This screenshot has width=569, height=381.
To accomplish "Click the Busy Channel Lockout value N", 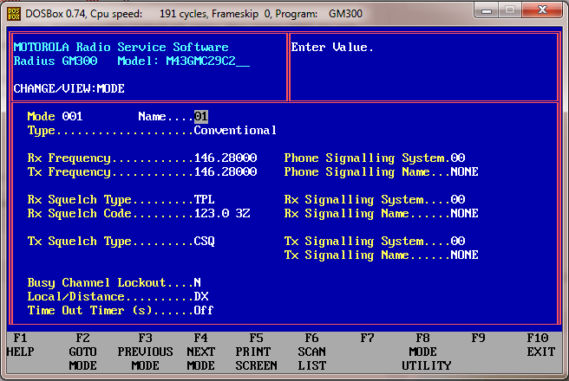I will coord(198,282).
